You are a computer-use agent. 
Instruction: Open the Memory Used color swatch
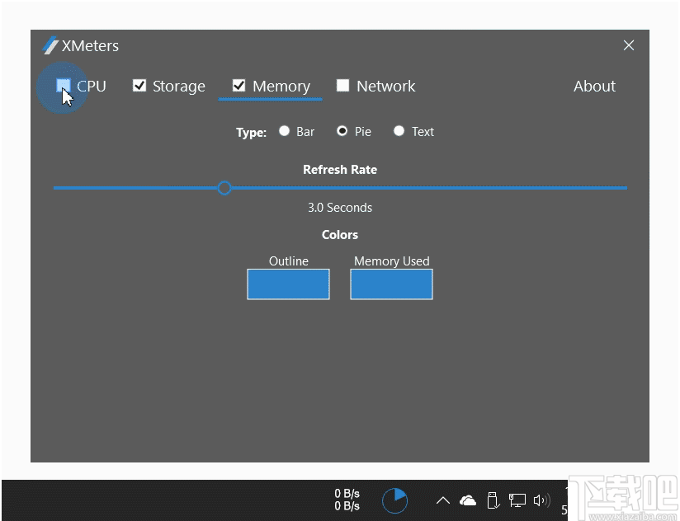[x=392, y=284]
